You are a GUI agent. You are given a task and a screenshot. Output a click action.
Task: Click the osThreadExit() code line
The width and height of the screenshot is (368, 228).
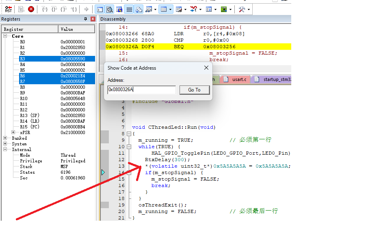pos(162,205)
